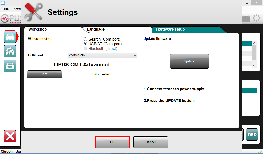The width and height of the screenshot is (263, 154).
Task: Confirm settings with OK button
Action: click(x=112, y=142)
